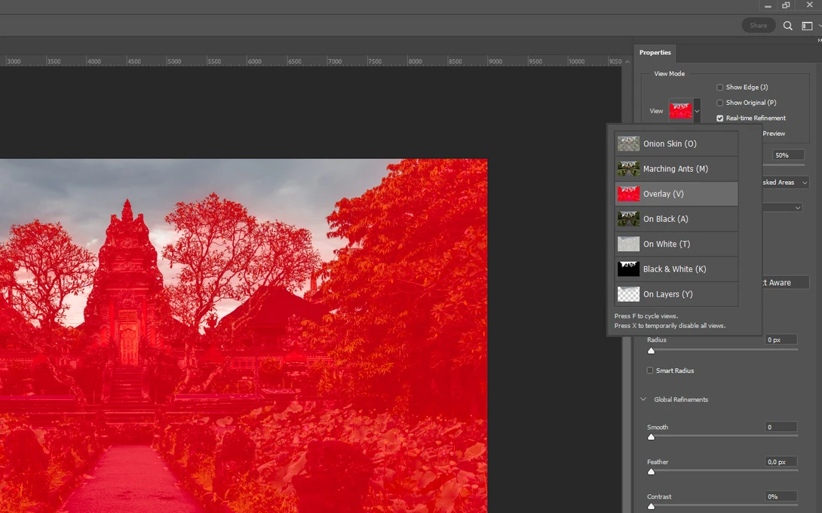Image resolution: width=822 pixels, height=513 pixels.
Task: Open the View mode dropdown arrow
Action: click(696, 110)
